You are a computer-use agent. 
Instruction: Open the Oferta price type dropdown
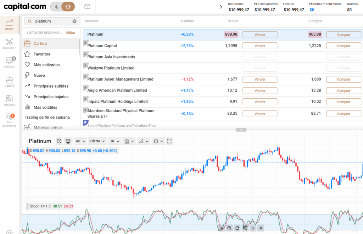[x=97, y=141]
